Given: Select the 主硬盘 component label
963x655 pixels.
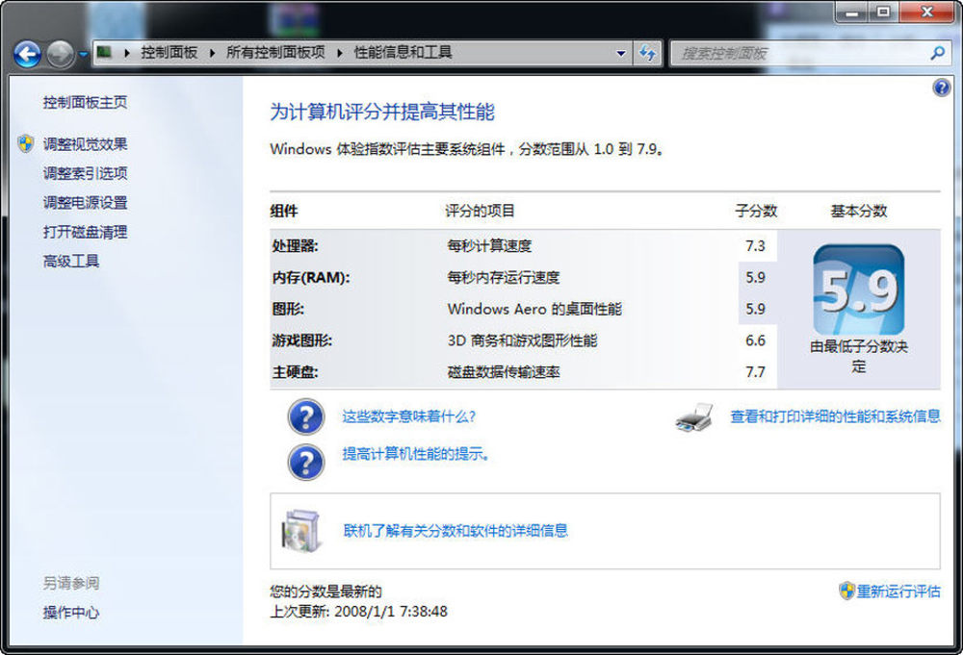Looking at the screenshot, I should point(296,372).
